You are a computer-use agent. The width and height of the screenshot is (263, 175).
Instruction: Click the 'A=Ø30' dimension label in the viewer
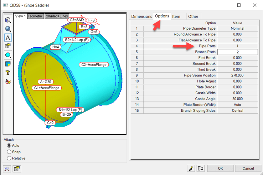46,82
